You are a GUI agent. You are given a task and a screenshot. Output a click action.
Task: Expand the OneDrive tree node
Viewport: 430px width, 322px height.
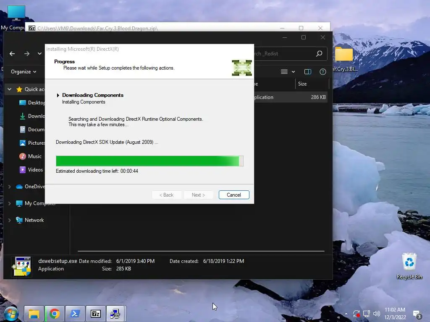(x=10, y=187)
